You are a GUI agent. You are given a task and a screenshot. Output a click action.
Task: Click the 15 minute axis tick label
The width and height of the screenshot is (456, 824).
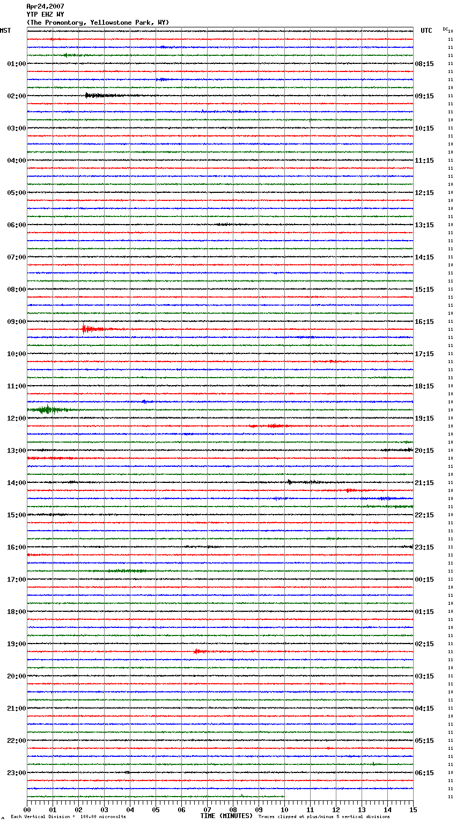point(413,809)
